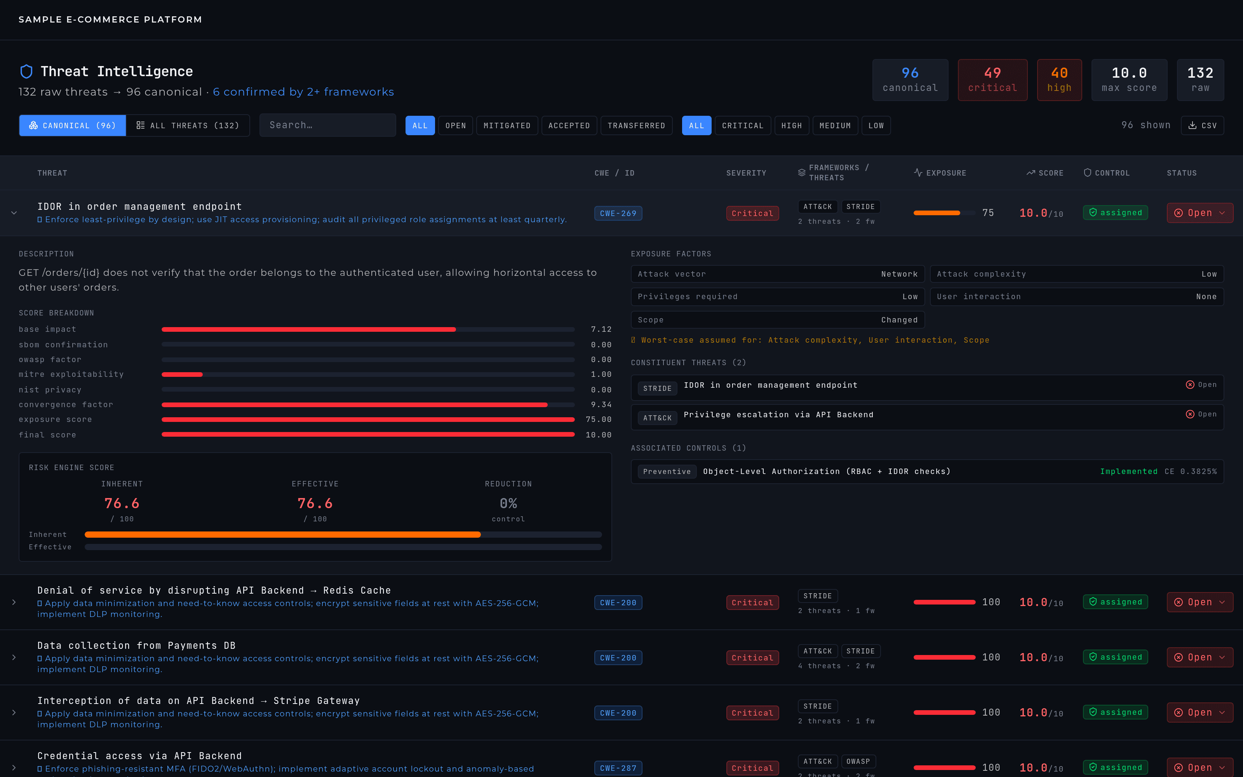The image size is (1243, 777).
Task: Click the Exposure column pulse icon
Action: point(918,172)
